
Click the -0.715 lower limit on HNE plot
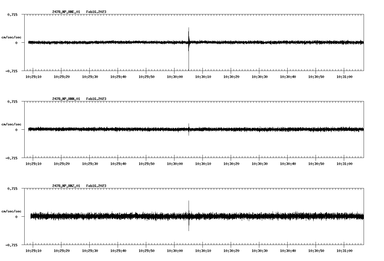click(x=11, y=71)
